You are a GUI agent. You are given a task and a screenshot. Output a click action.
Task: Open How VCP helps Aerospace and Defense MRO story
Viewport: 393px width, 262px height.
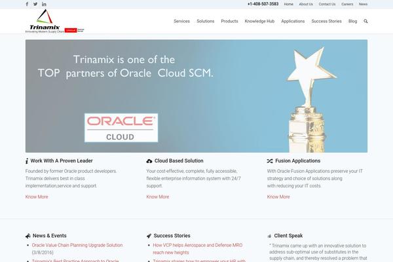(x=198, y=249)
